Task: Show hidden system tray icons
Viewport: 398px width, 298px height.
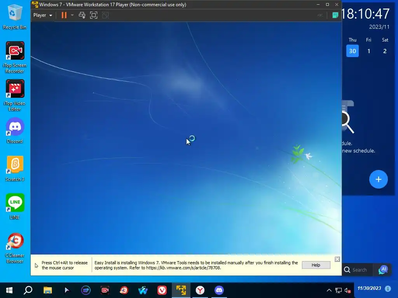Action: [x=329, y=290]
